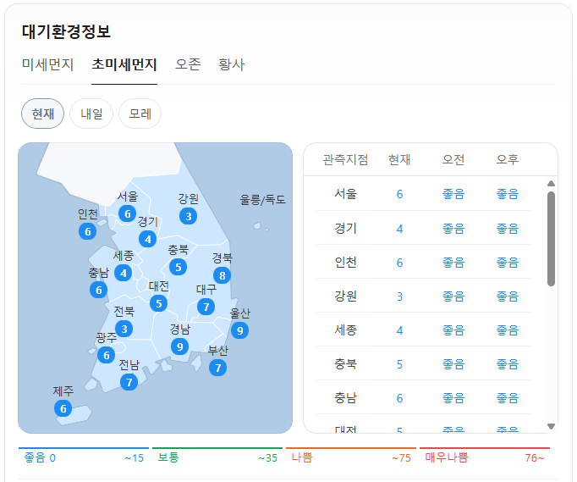The width and height of the screenshot is (577, 482).
Task: Open the 오존 tab
Action: click(188, 64)
